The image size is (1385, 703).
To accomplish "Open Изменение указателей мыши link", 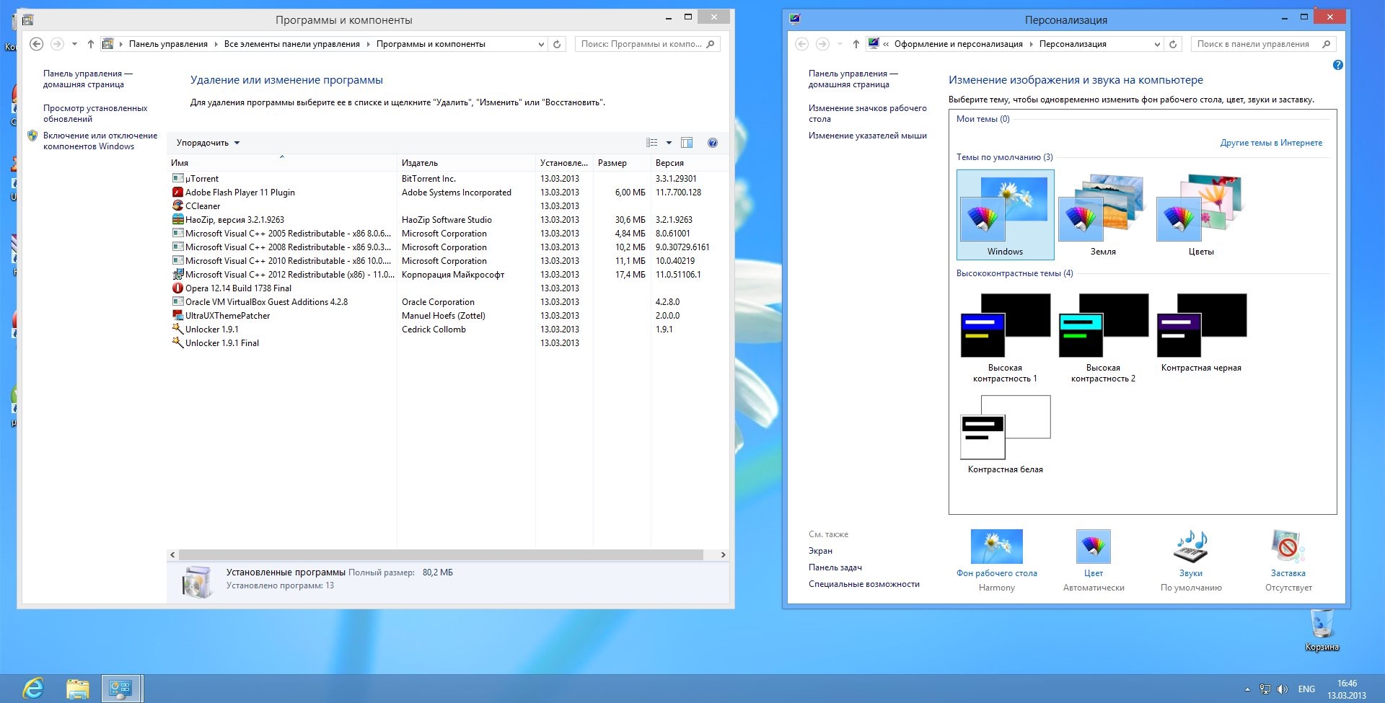I will point(868,136).
